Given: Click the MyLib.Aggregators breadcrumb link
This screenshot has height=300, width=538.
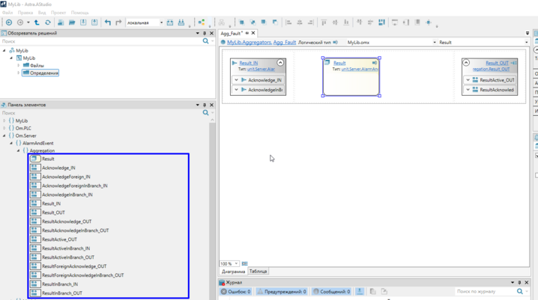Looking at the screenshot, I should tap(249, 43).
